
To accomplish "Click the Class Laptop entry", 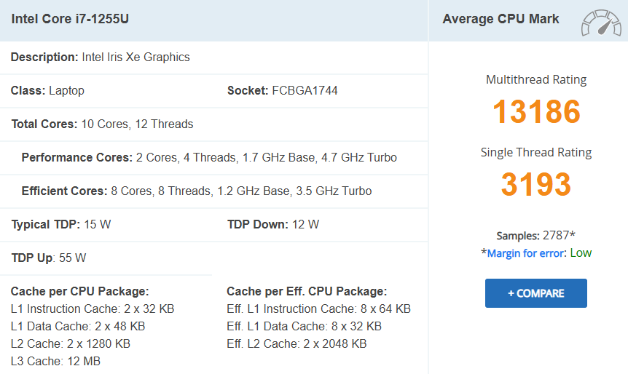I will coord(47,90).
